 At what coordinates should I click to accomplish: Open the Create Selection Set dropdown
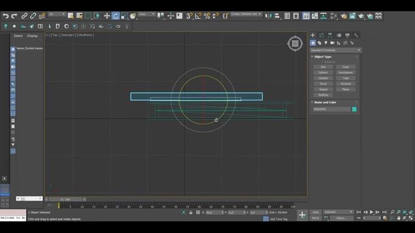click(246, 14)
